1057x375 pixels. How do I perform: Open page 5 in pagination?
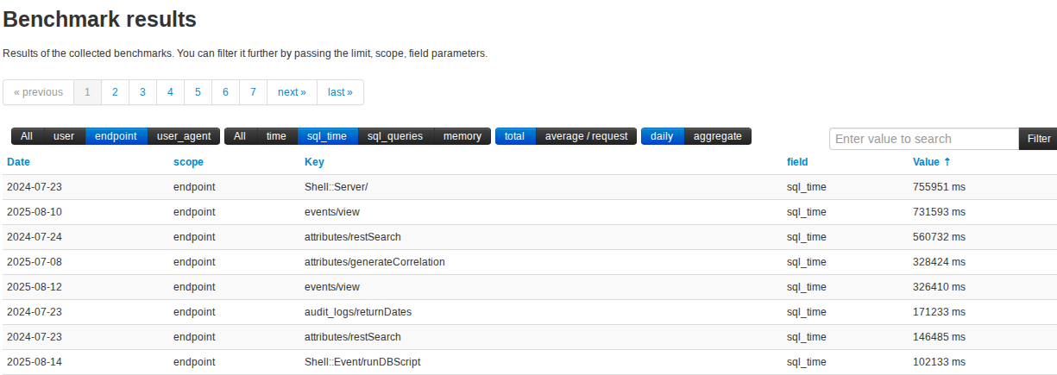(x=198, y=92)
